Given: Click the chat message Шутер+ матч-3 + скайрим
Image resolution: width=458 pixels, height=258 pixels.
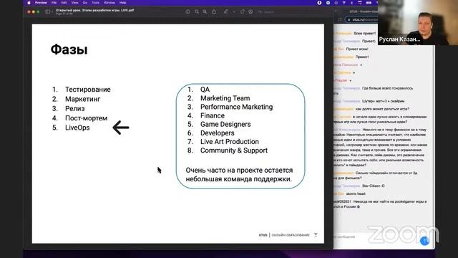Looking at the screenshot, I should 384,101.
